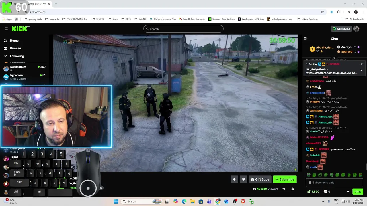Image resolution: width=367 pixels, height=206 pixels.
Task: Open new browser tab plus
Action: [x=56, y=4]
